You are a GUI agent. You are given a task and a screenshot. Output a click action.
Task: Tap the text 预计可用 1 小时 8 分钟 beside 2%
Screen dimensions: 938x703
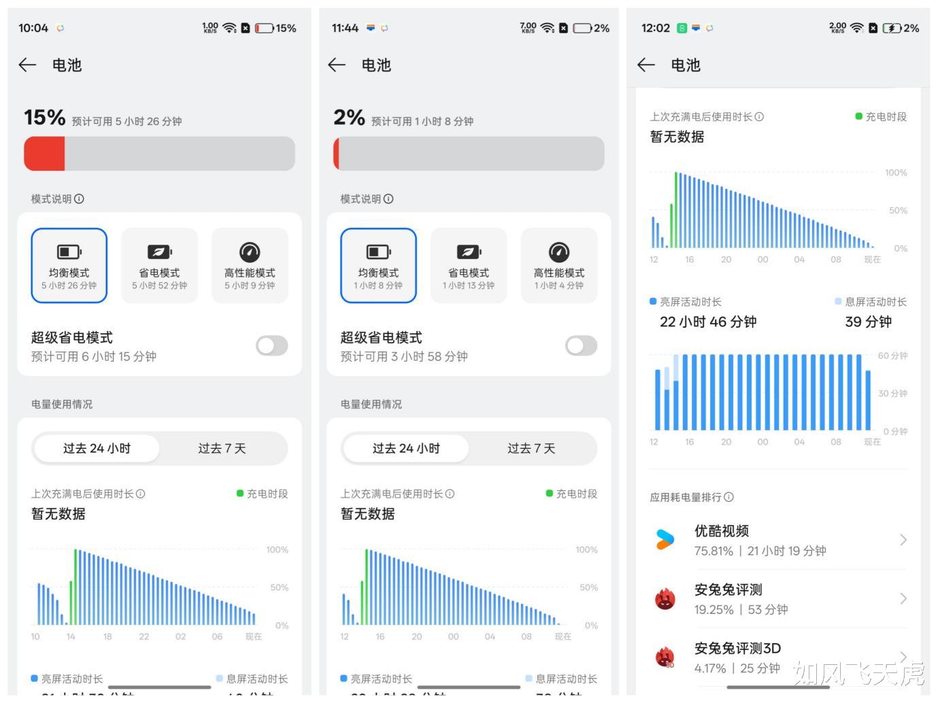tap(422, 121)
